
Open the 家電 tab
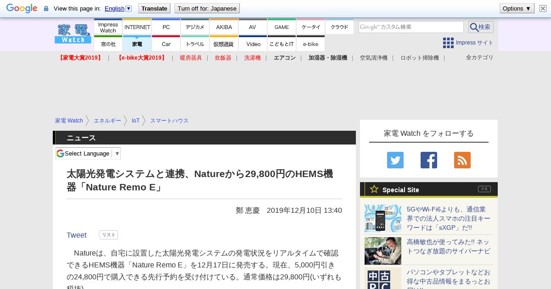coord(137,44)
